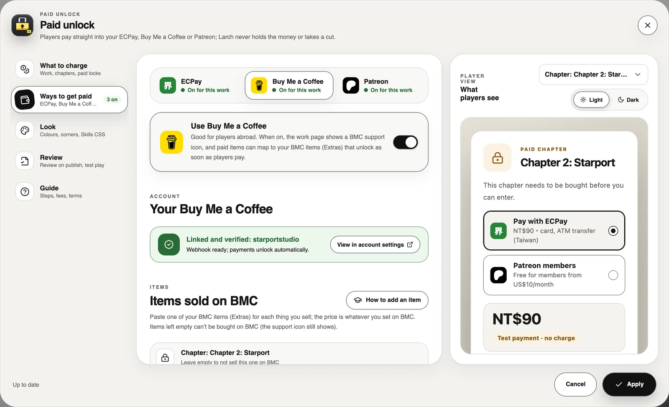Click the checkmark icon in Apply button

click(x=619, y=384)
